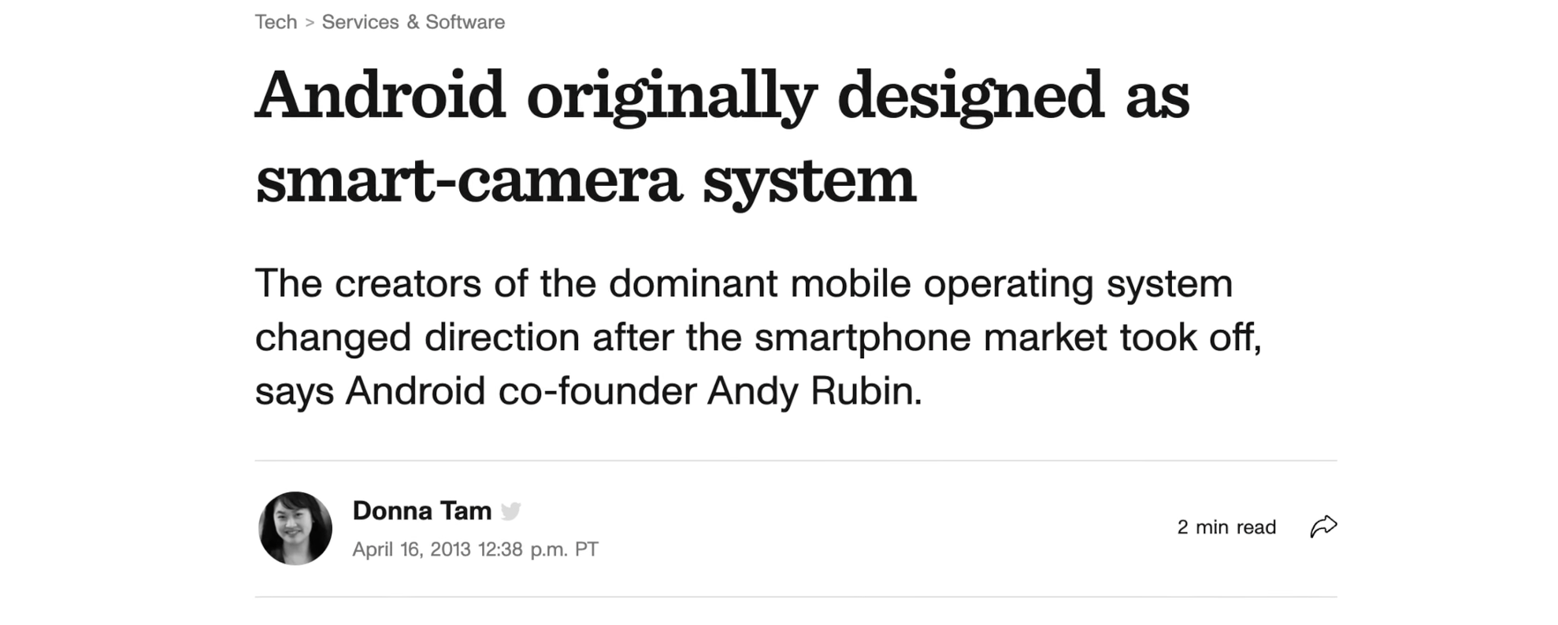The width and height of the screenshot is (1558, 625).
Task: Open Donna Tam's Twitter bird icon
Action: [x=511, y=511]
